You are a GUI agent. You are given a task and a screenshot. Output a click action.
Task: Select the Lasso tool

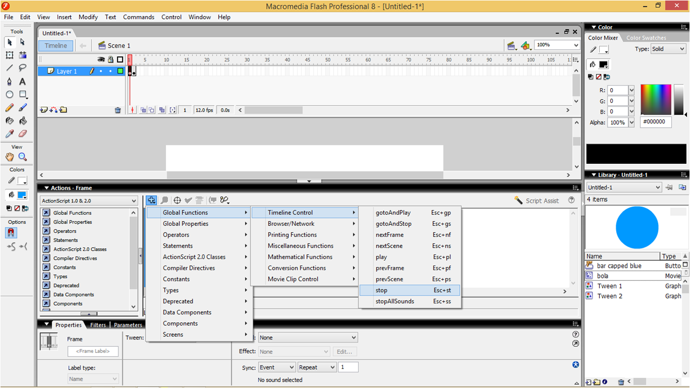[x=22, y=68]
